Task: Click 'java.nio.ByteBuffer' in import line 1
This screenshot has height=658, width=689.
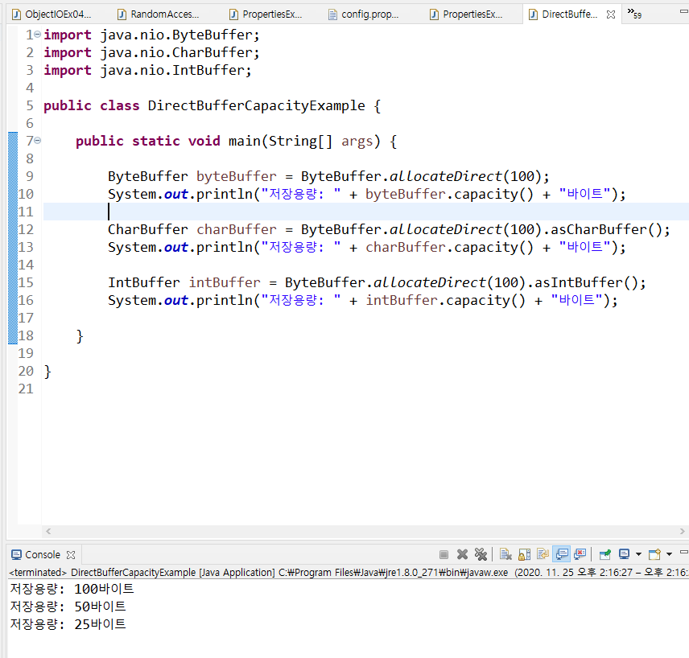Action: click(175, 35)
